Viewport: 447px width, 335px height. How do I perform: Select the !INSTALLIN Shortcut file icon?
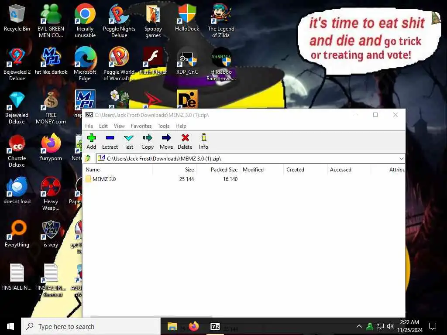pyautogui.click(x=52, y=280)
